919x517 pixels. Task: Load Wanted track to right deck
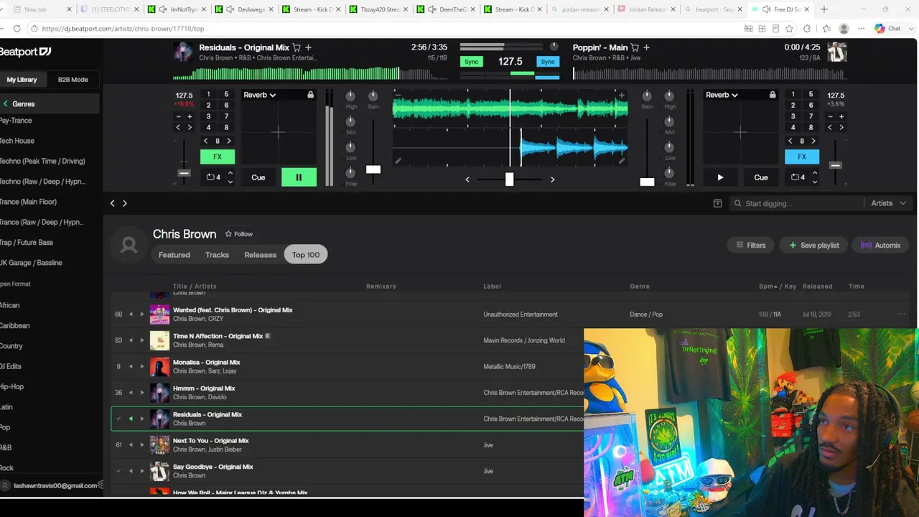(141, 315)
